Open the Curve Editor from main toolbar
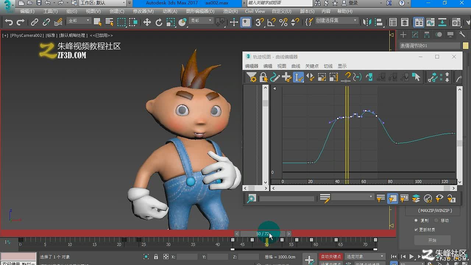Image resolution: width=471 pixels, height=265 pixels. [x=431, y=22]
